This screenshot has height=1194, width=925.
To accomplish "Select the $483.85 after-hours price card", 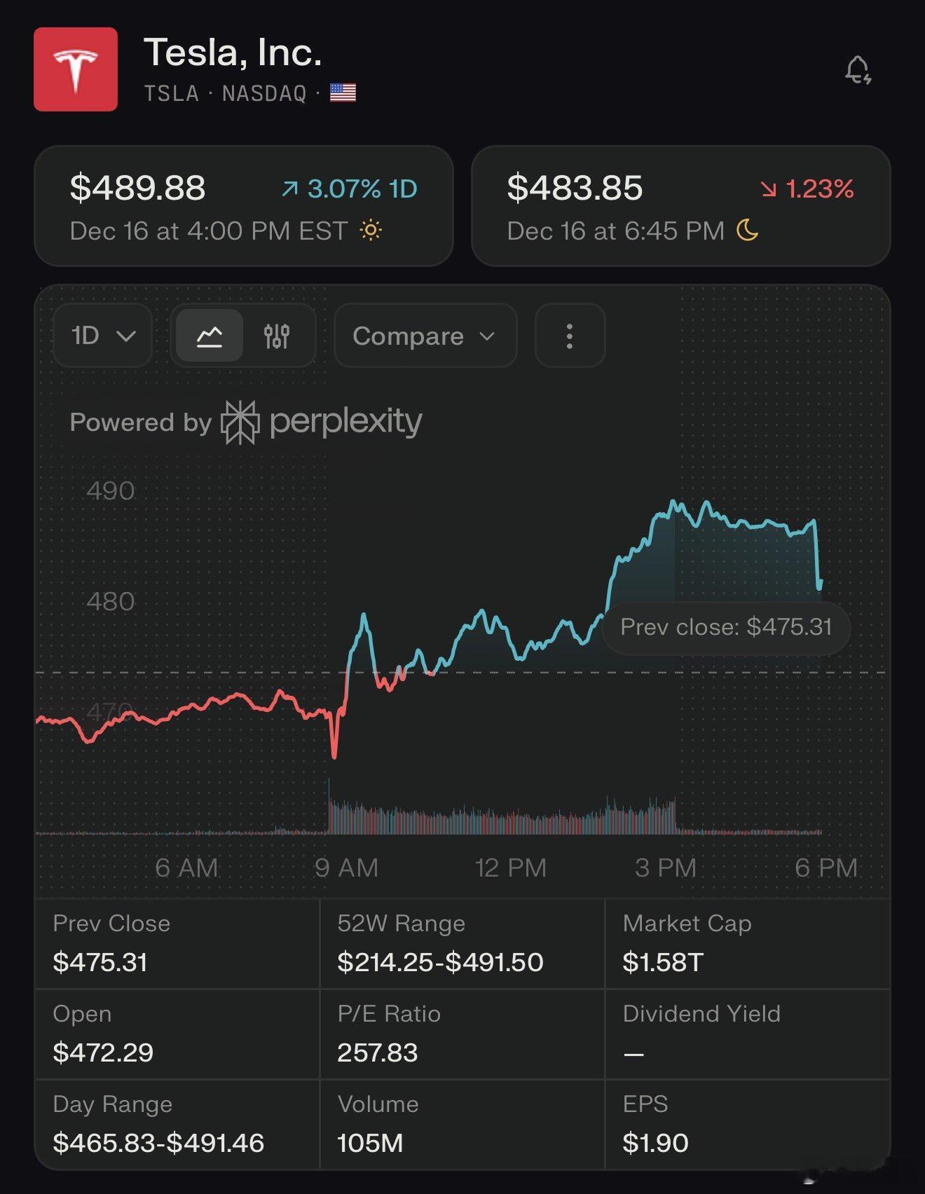I will [680, 206].
